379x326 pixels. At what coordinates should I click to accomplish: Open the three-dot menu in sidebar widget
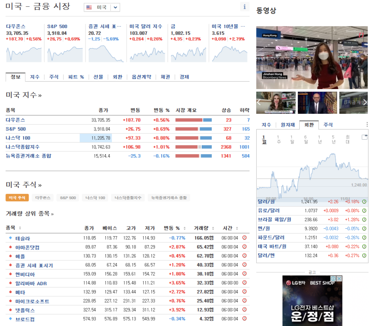[x=367, y=124]
